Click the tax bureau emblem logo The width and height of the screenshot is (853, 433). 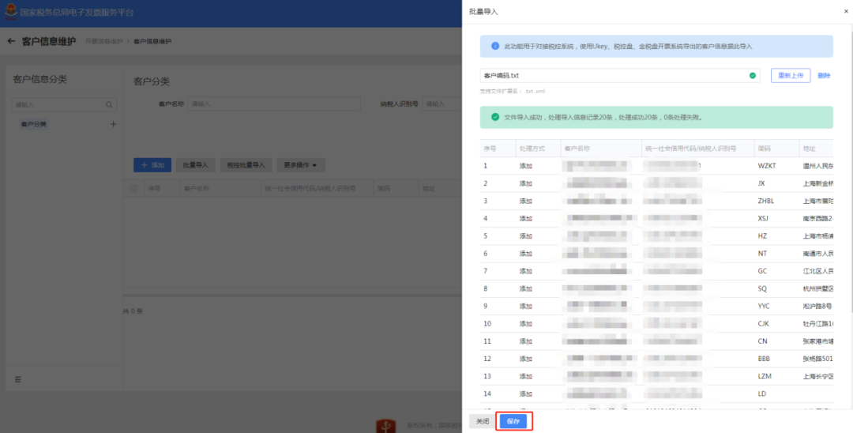tap(11, 12)
